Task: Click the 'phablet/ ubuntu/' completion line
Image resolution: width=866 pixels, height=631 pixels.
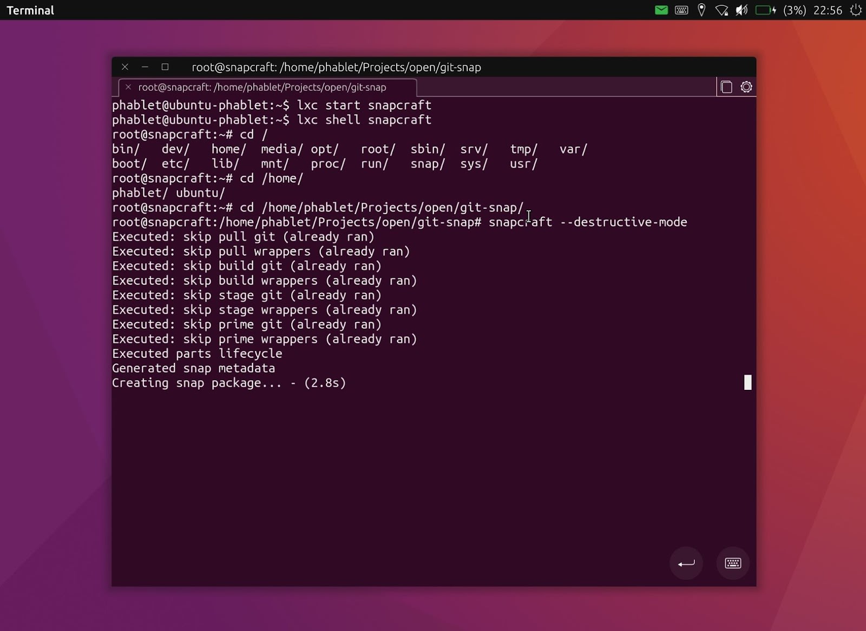Action: pos(168,192)
